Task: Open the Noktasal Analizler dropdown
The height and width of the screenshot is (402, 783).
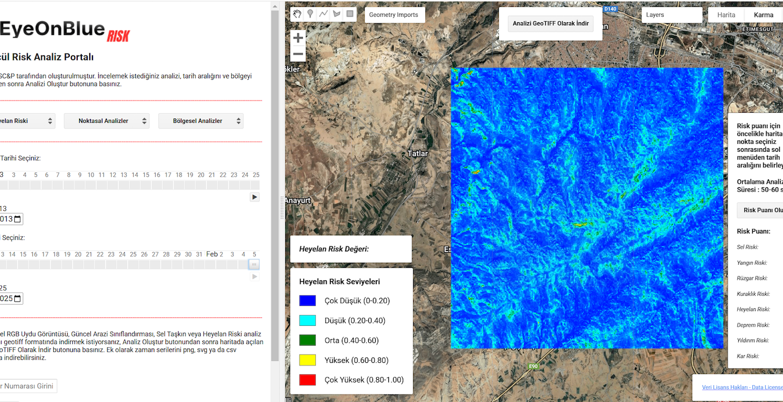Action: [107, 121]
